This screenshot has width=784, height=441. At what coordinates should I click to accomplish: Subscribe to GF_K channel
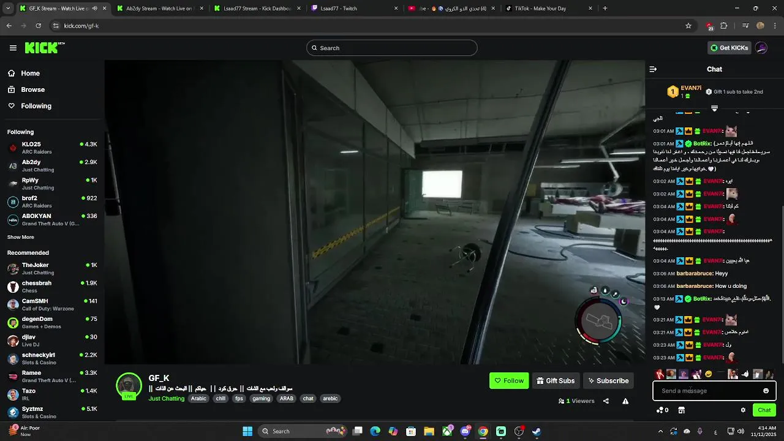pos(608,380)
